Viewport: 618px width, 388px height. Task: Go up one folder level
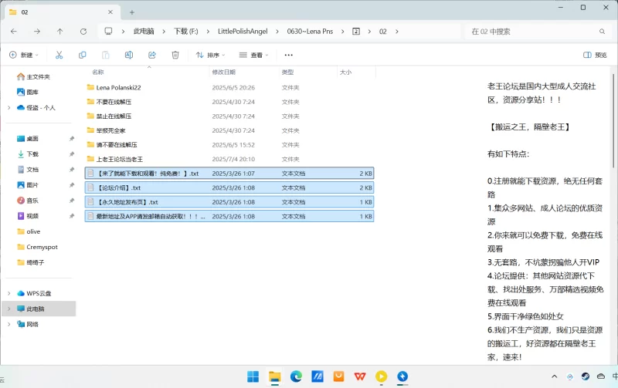click(60, 32)
